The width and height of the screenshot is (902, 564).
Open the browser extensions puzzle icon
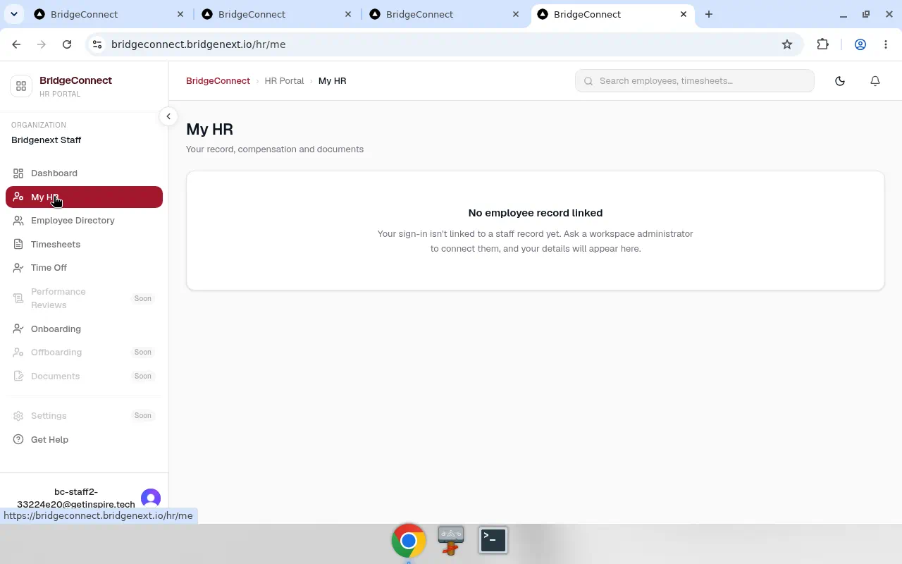point(823,44)
